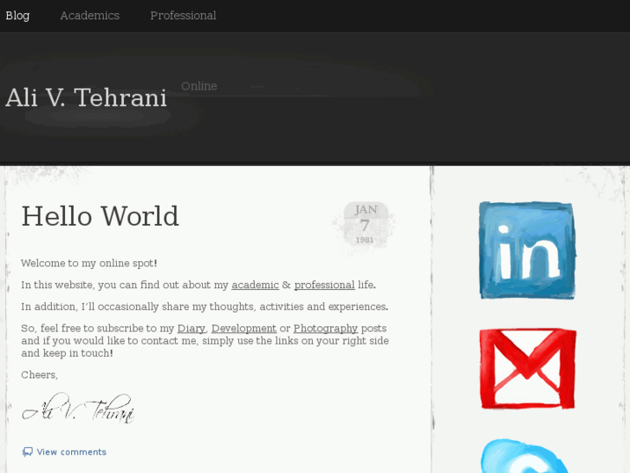Screen dimensions: 630x473
Task: Open the Blog menu item
Action: tap(17, 16)
